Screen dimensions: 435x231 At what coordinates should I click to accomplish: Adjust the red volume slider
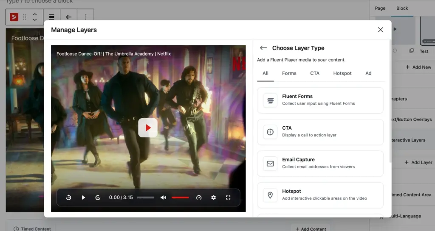180,197
